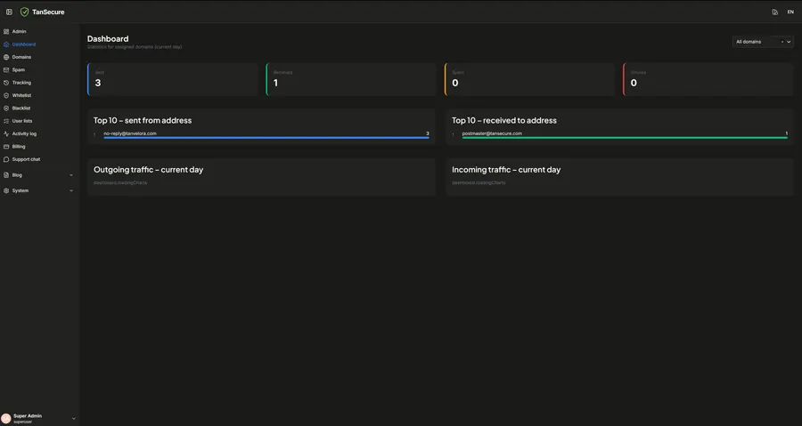Expand the System submenu chevron
This screenshot has width=802, height=426.
coord(71,191)
